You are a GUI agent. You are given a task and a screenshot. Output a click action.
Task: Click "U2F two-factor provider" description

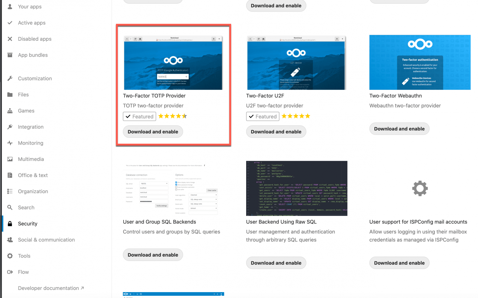pos(274,106)
